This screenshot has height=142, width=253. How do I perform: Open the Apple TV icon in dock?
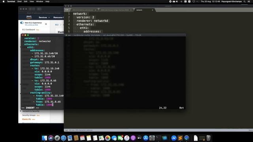coord(140,138)
